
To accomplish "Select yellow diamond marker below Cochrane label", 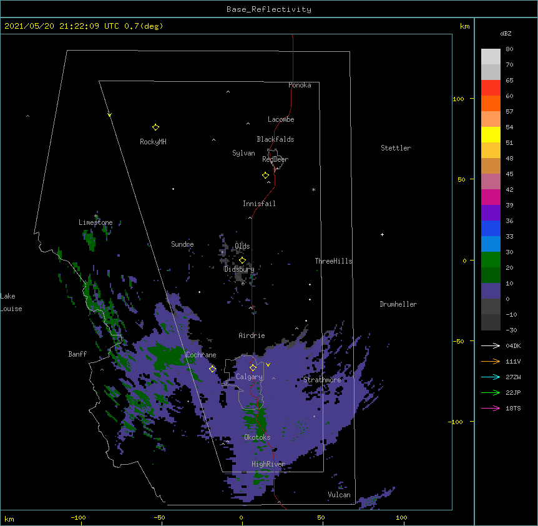I will (x=212, y=369).
